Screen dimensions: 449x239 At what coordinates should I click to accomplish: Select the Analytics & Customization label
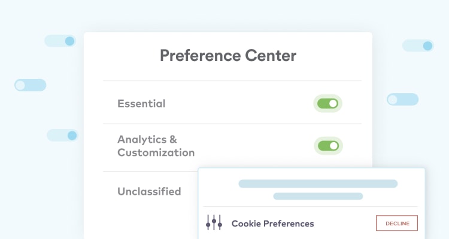tap(156, 146)
